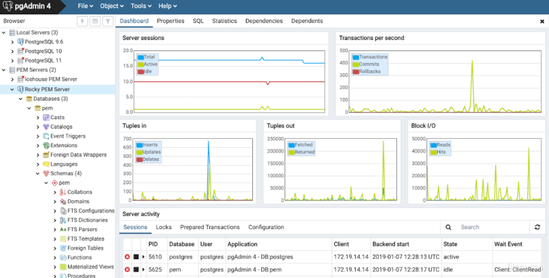Click the search magnifier icon
Screen dimensions: 549x278
point(448,227)
